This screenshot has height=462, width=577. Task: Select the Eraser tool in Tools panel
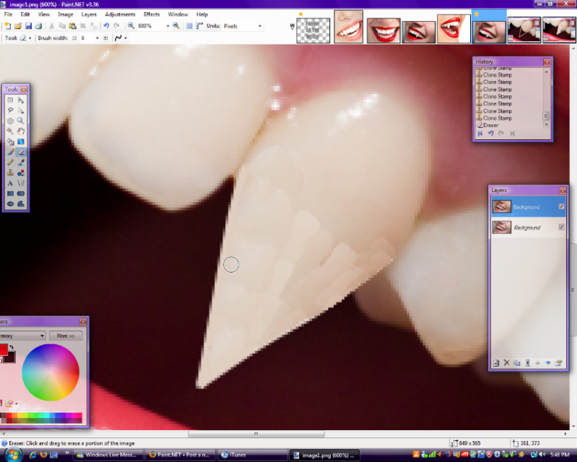[21, 152]
